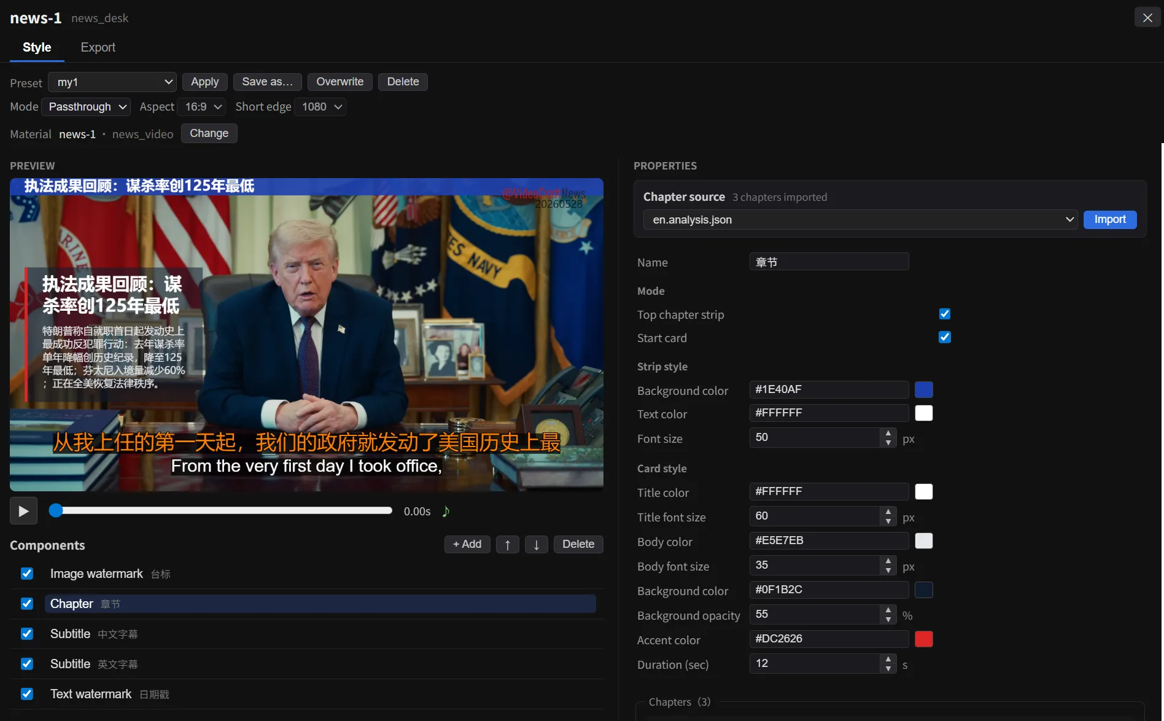Increase Duration (sec) stepper

[888, 659]
